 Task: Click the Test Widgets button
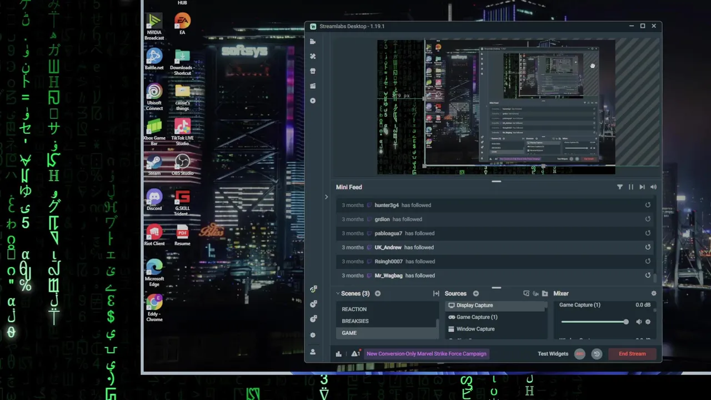click(x=553, y=354)
